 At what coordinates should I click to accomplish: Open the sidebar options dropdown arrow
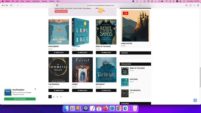14,5
